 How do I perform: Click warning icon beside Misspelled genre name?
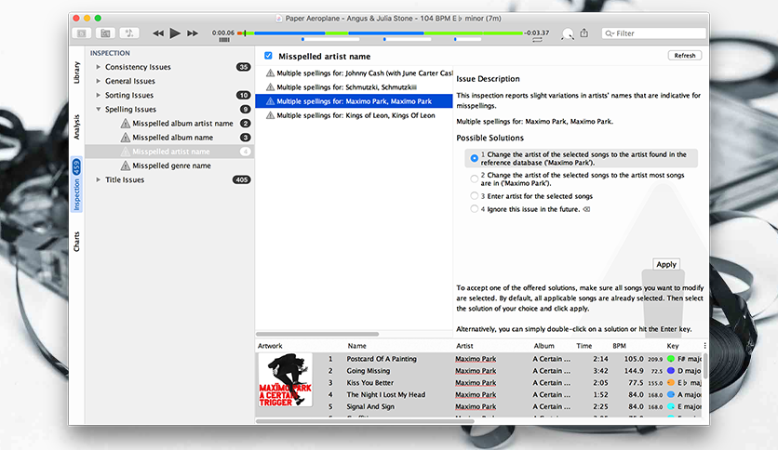pos(126,165)
